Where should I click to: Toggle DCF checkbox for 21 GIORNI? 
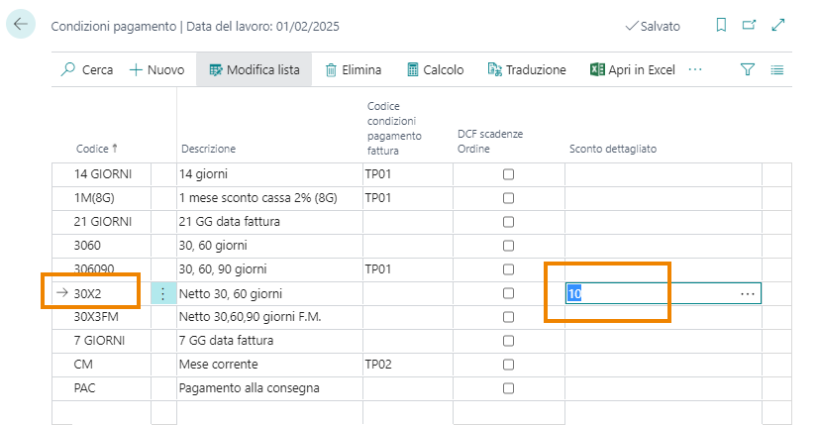508,222
